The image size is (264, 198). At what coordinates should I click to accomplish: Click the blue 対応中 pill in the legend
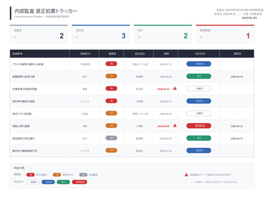click(48, 182)
